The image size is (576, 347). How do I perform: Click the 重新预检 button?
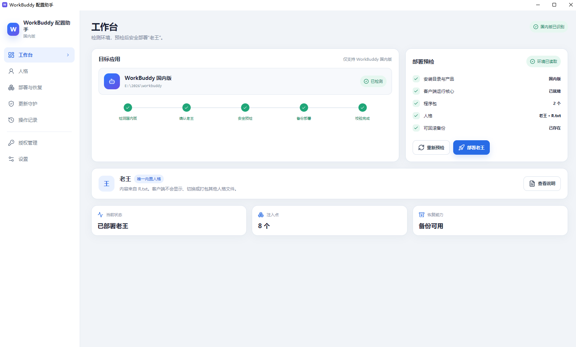431,147
